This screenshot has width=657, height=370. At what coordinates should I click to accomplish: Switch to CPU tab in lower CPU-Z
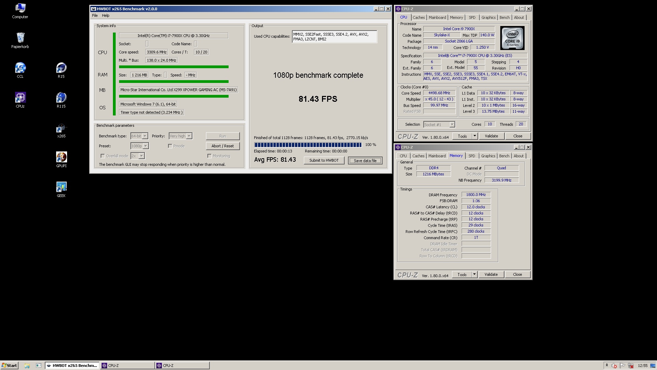coord(403,156)
